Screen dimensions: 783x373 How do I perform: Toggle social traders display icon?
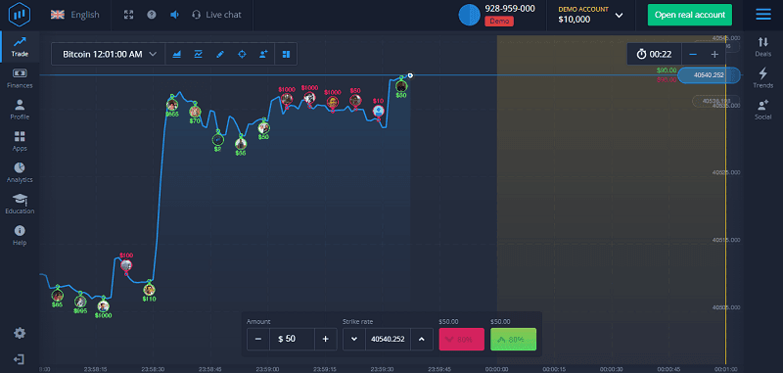(263, 54)
